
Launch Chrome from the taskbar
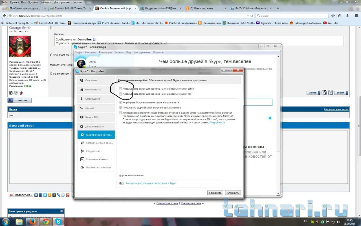pos(46,222)
